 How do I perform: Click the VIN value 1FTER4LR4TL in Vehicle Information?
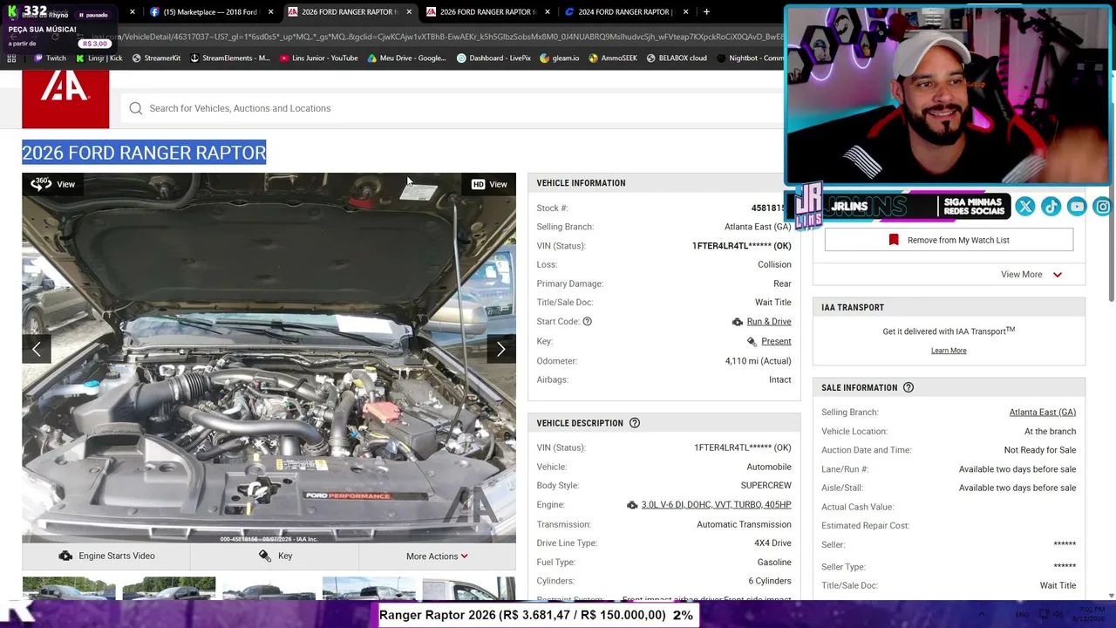742,246
